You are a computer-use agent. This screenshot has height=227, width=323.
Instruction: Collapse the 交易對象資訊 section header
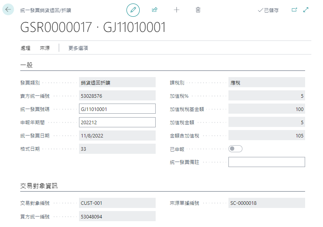click(x=39, y=186)
